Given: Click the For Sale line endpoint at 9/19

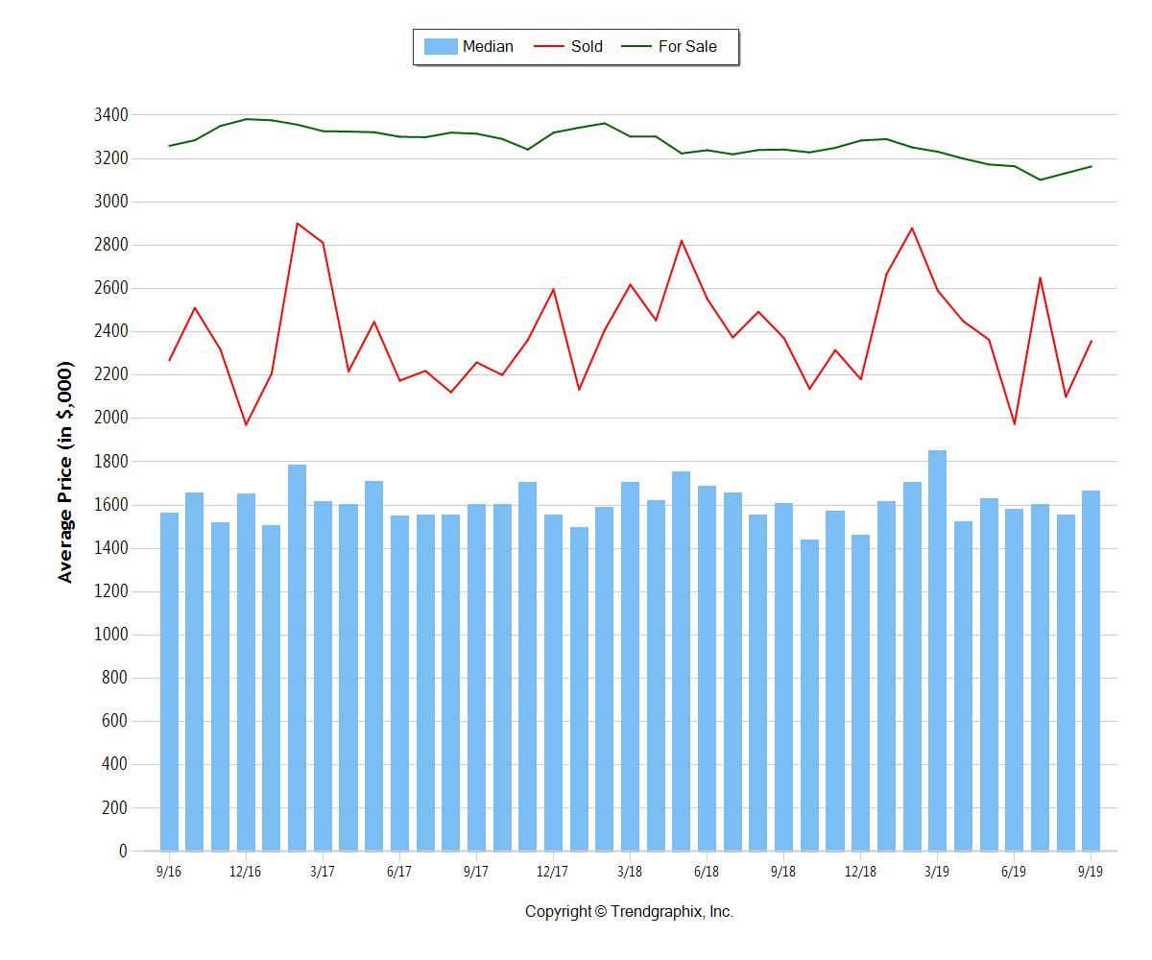Looking at the screenshot, I should tap(1091, 166).
